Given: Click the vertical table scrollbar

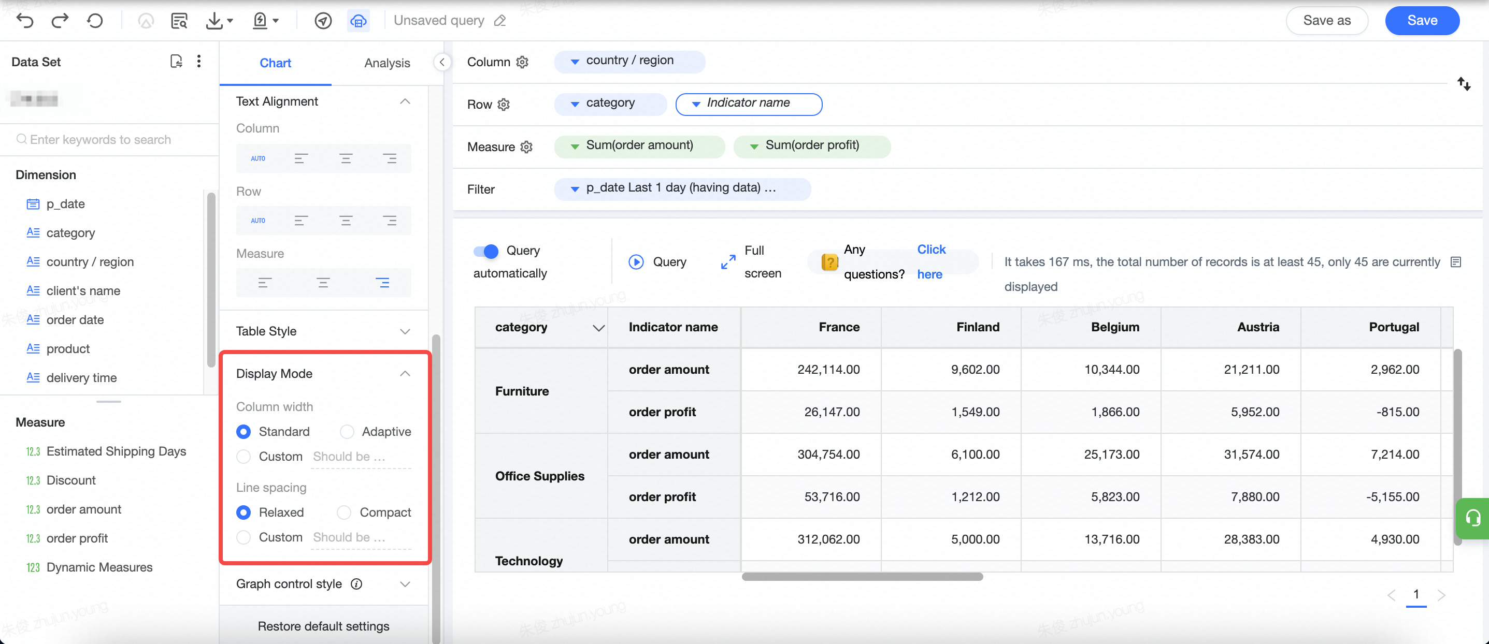Looking at the screenshot, I should pos(1457,446).
